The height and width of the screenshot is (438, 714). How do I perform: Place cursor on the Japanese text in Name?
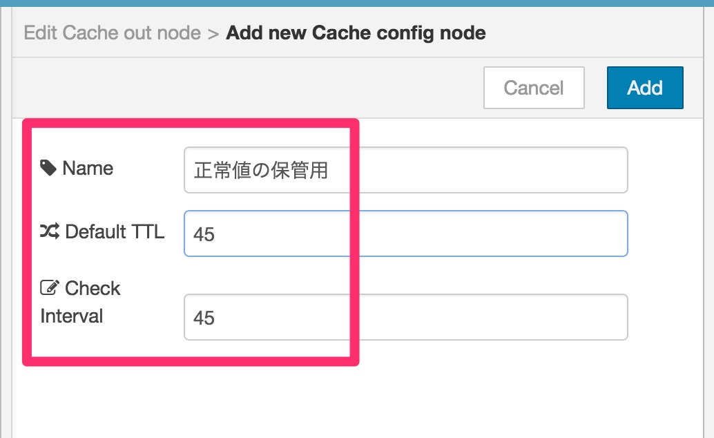tap(261, 171)
